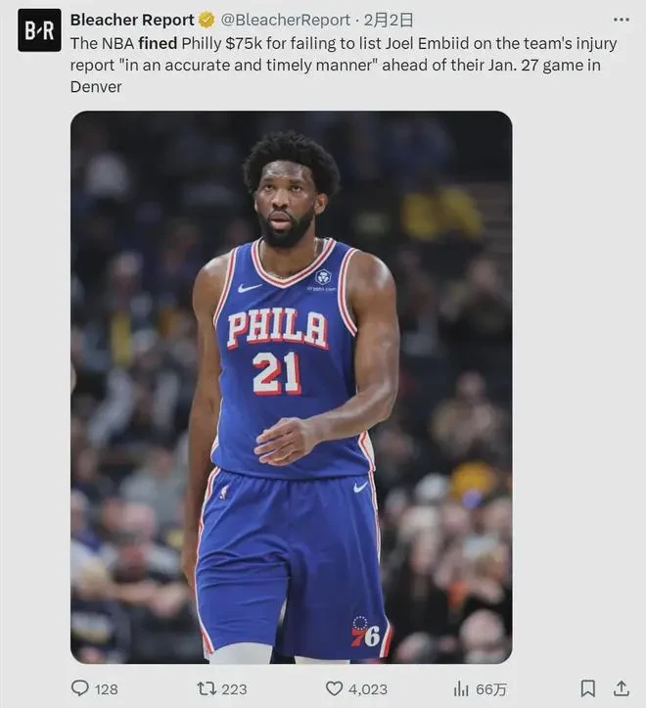Open the share upload icon
This screenshot has height=708, width=646.
click(622, 688)
